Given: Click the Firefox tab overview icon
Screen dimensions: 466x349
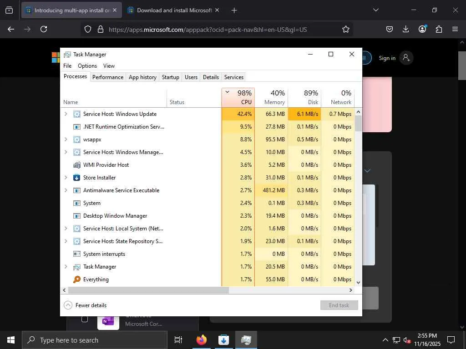Looking at the screenshot, I should click(x=9, y=10).
